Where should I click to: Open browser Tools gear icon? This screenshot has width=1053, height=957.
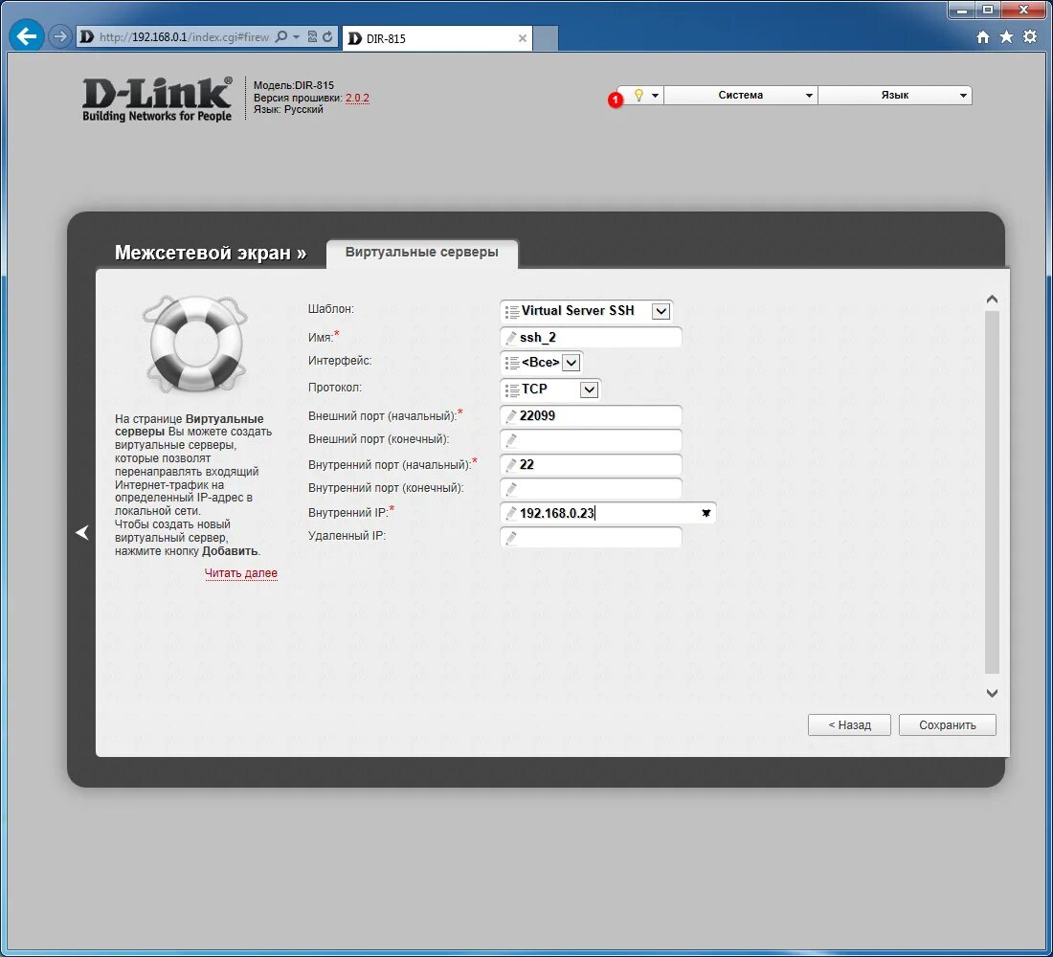[x=1029, y=37]
